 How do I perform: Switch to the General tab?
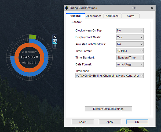click(x=75, y=16)
